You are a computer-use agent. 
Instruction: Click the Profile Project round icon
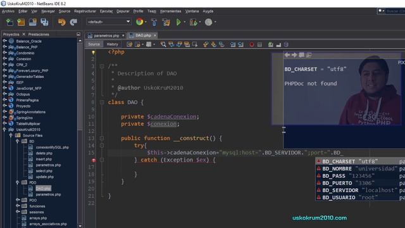[208, 22]
